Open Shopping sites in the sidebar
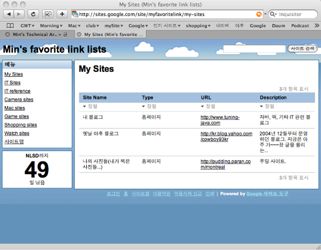Viewport: 321px width, 250px height. coord(21,125)
